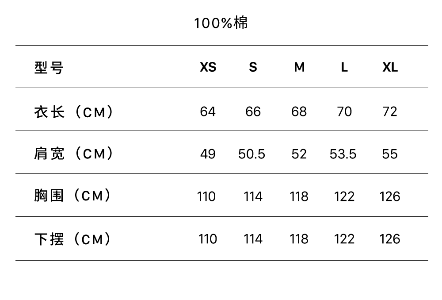Image resolution: width=442 pixels, height=300 pixels.
Task: Select 118 in the 胸围 row
Action: tap(299, 196)
